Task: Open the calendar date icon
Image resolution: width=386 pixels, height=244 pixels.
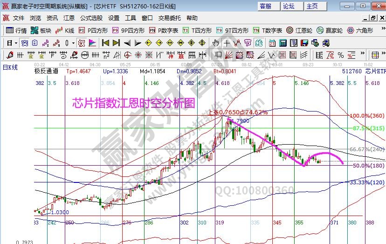Action: (272, 43)
